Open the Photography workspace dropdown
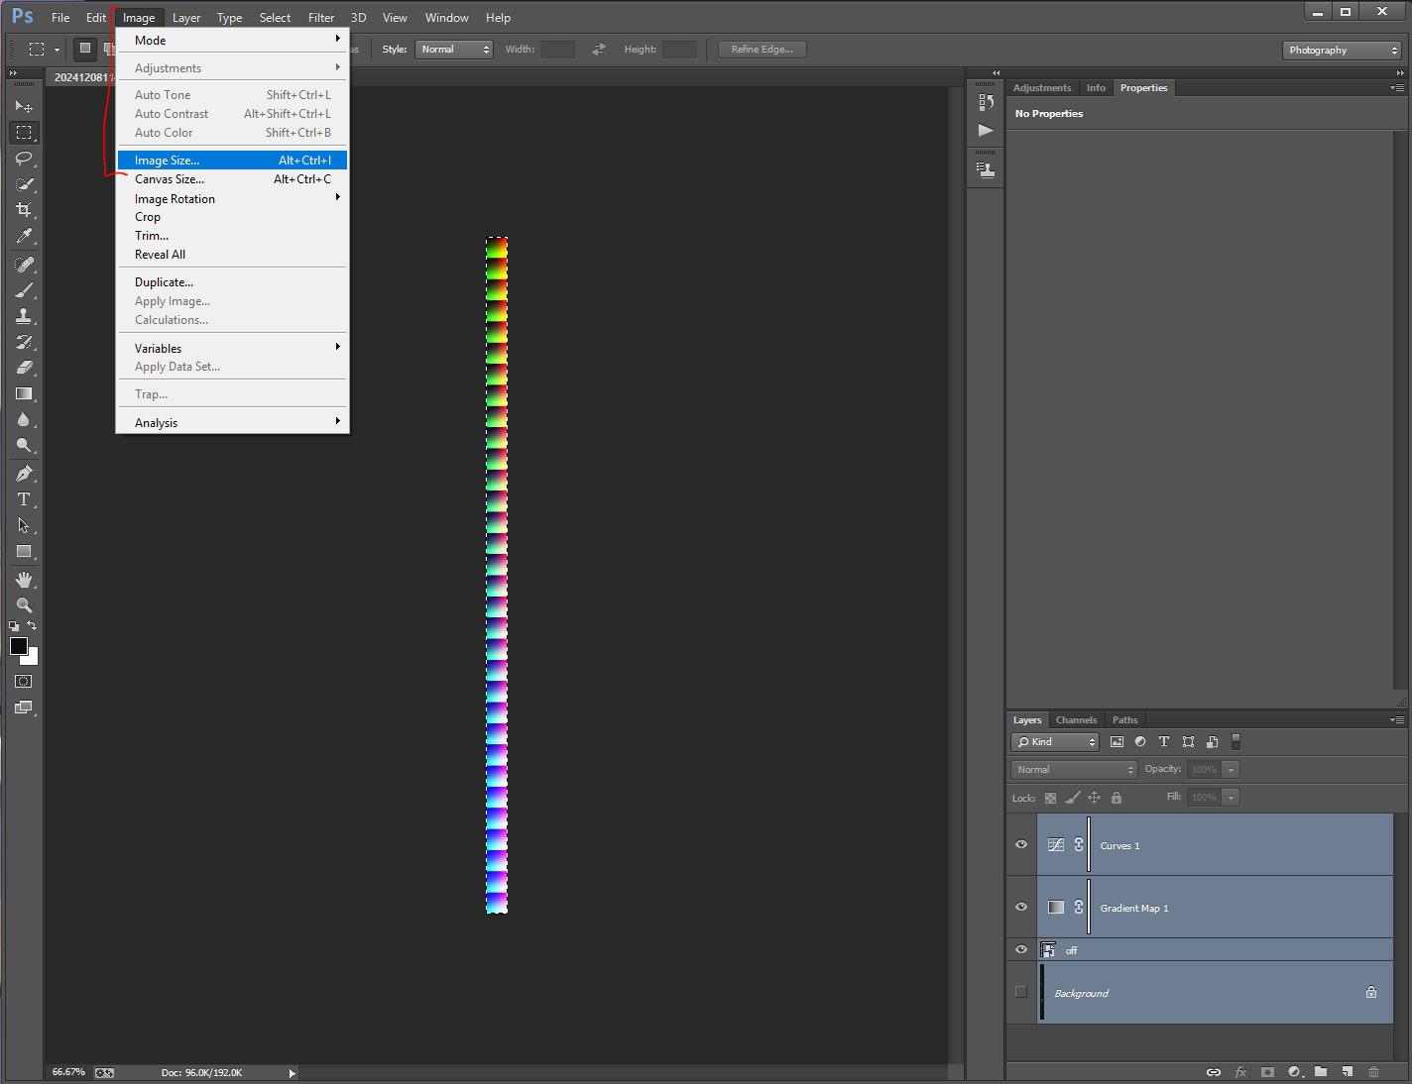The width and height of the screenshot is (1412, 1084). click(x=1342, y=51)
